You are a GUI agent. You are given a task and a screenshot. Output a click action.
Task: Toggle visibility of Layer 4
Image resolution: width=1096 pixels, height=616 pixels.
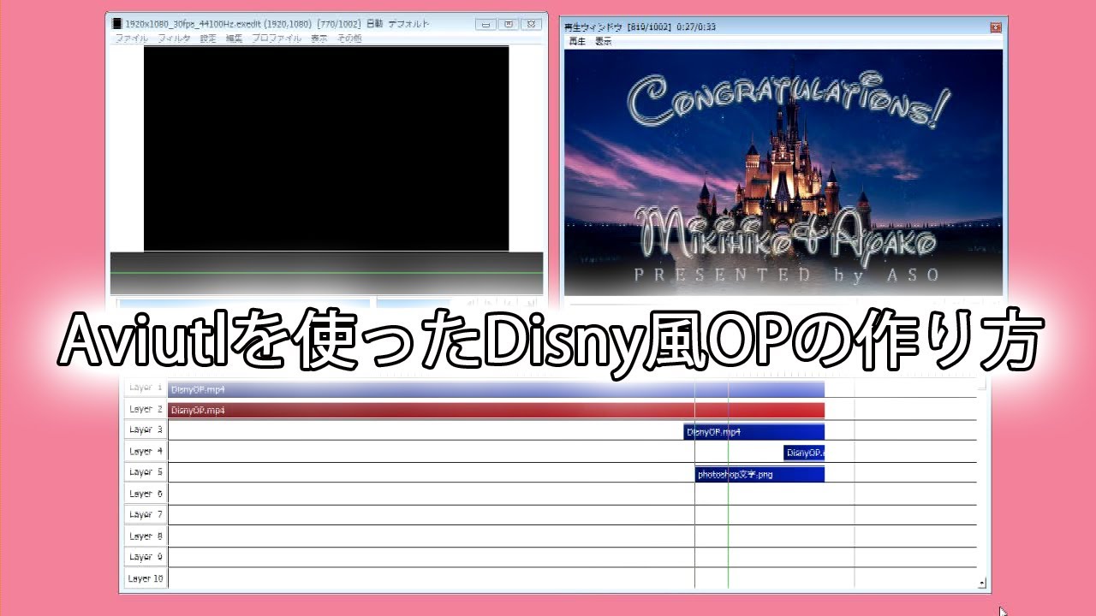[x=146, y=452]
